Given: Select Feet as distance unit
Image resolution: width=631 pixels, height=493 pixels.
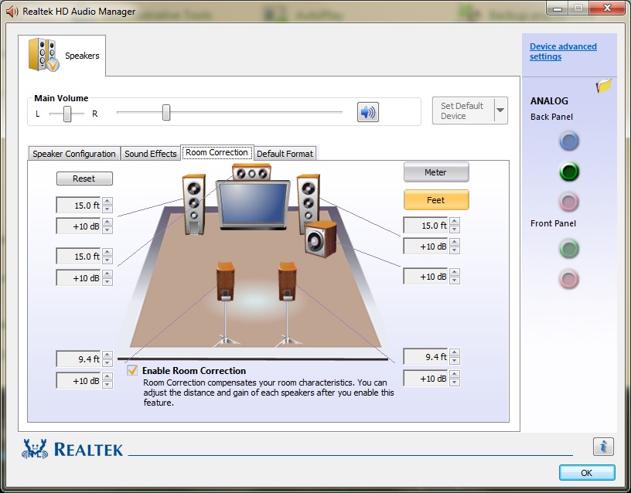Looking at the screenshot, I should 435,200.
